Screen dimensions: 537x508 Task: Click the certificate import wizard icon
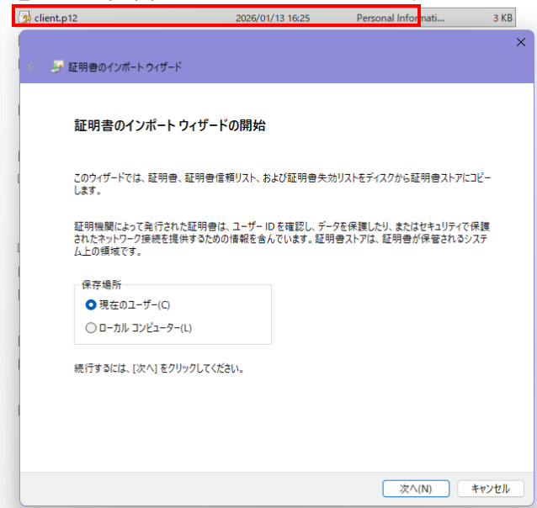point(57,66)
